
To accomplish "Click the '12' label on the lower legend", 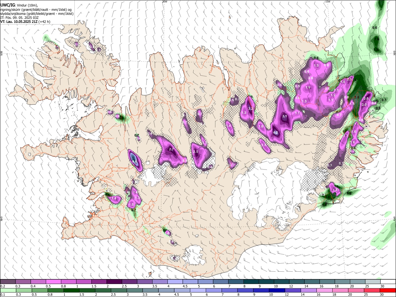I will tap(287, 295).
